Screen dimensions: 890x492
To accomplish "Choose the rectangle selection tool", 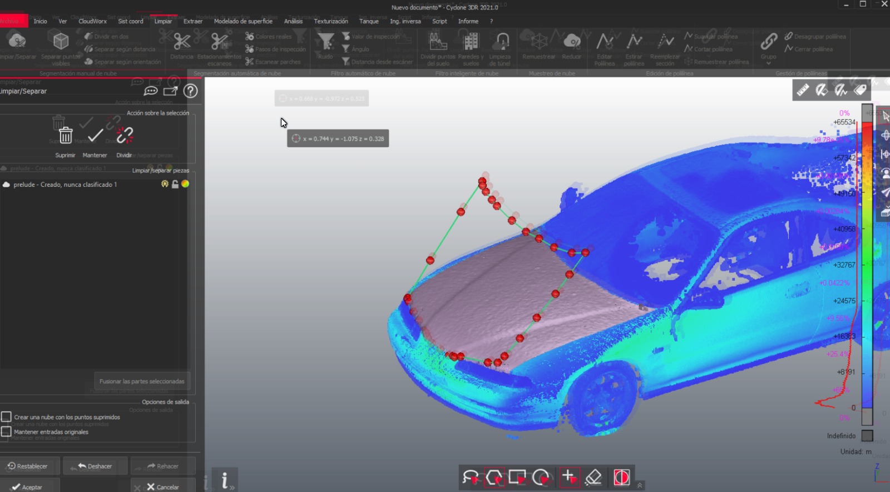I will pos(517,478).
